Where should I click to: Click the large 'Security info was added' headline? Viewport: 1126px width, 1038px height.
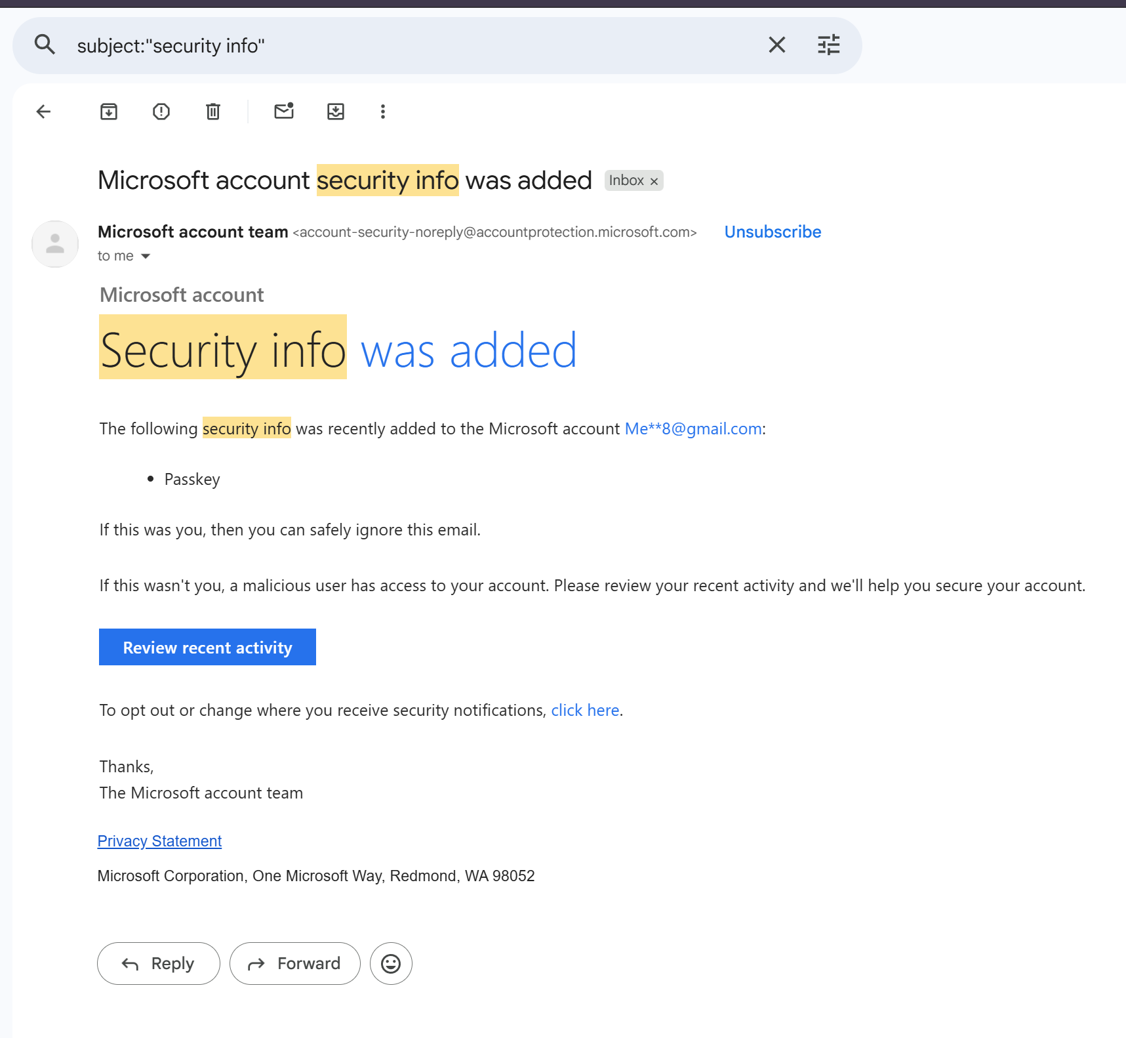(x=338, y=350)
